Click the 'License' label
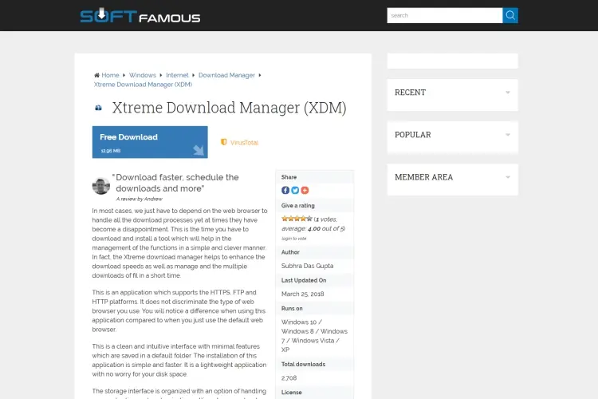The image size is (598, 399). point(292,392)
